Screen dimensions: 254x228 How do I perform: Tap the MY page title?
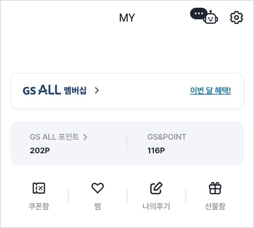127,18
